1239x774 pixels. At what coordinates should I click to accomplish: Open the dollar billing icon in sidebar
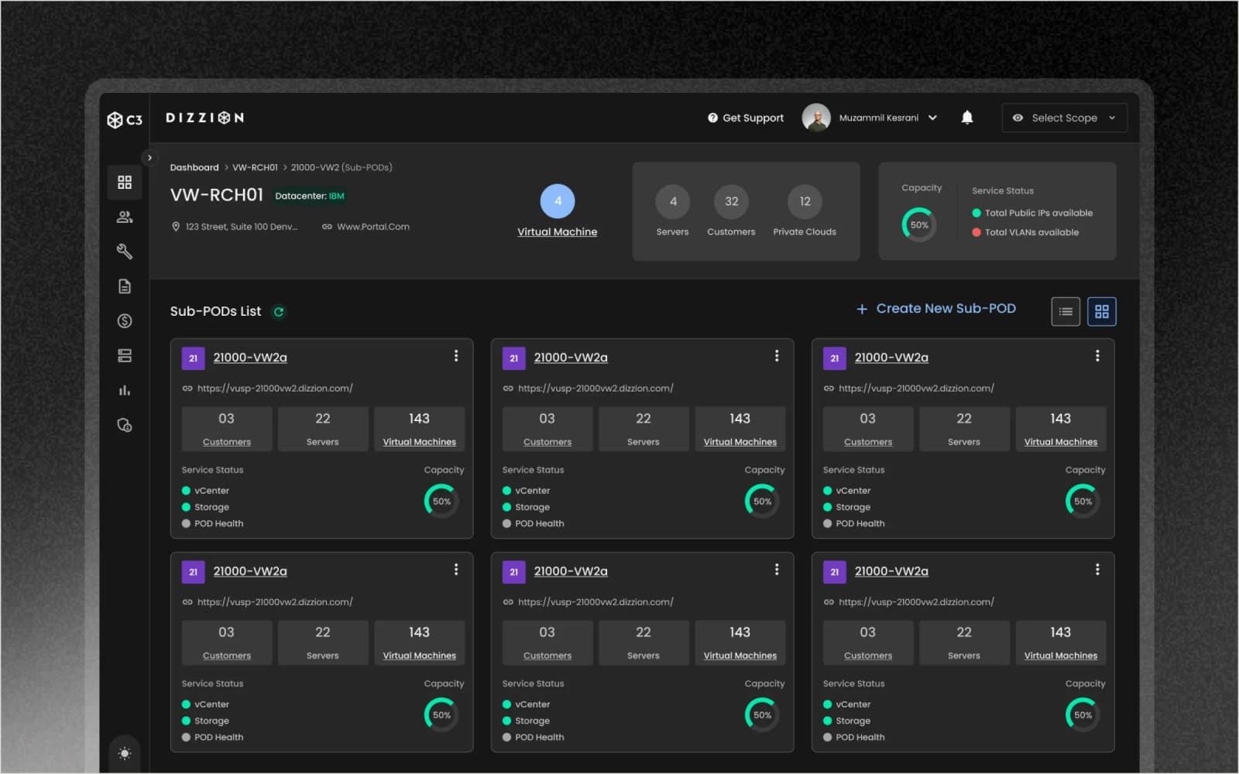click(125, 321)
